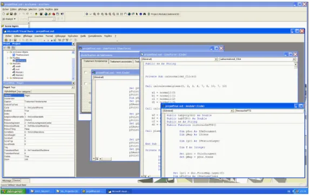Open the calnormalcmd_Click procedure dropdown

[x=294, y=59]
